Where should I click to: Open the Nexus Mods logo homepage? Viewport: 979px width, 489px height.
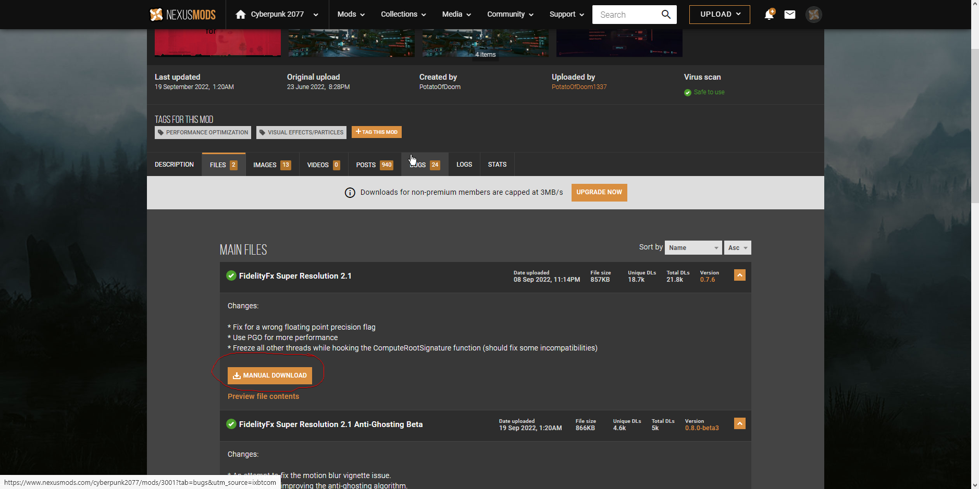pyautogui.click(x=182, y=15)
